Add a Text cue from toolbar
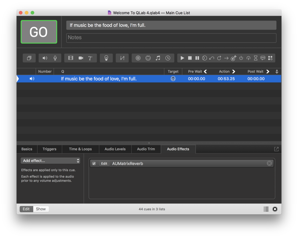The width and height of the screenshot is (298, 238). pos(90,58)
